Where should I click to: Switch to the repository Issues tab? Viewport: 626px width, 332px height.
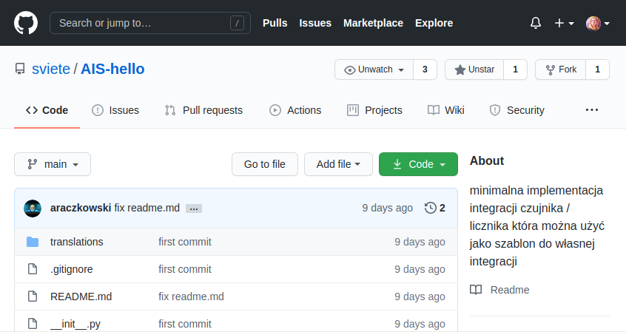coord(115,110)
